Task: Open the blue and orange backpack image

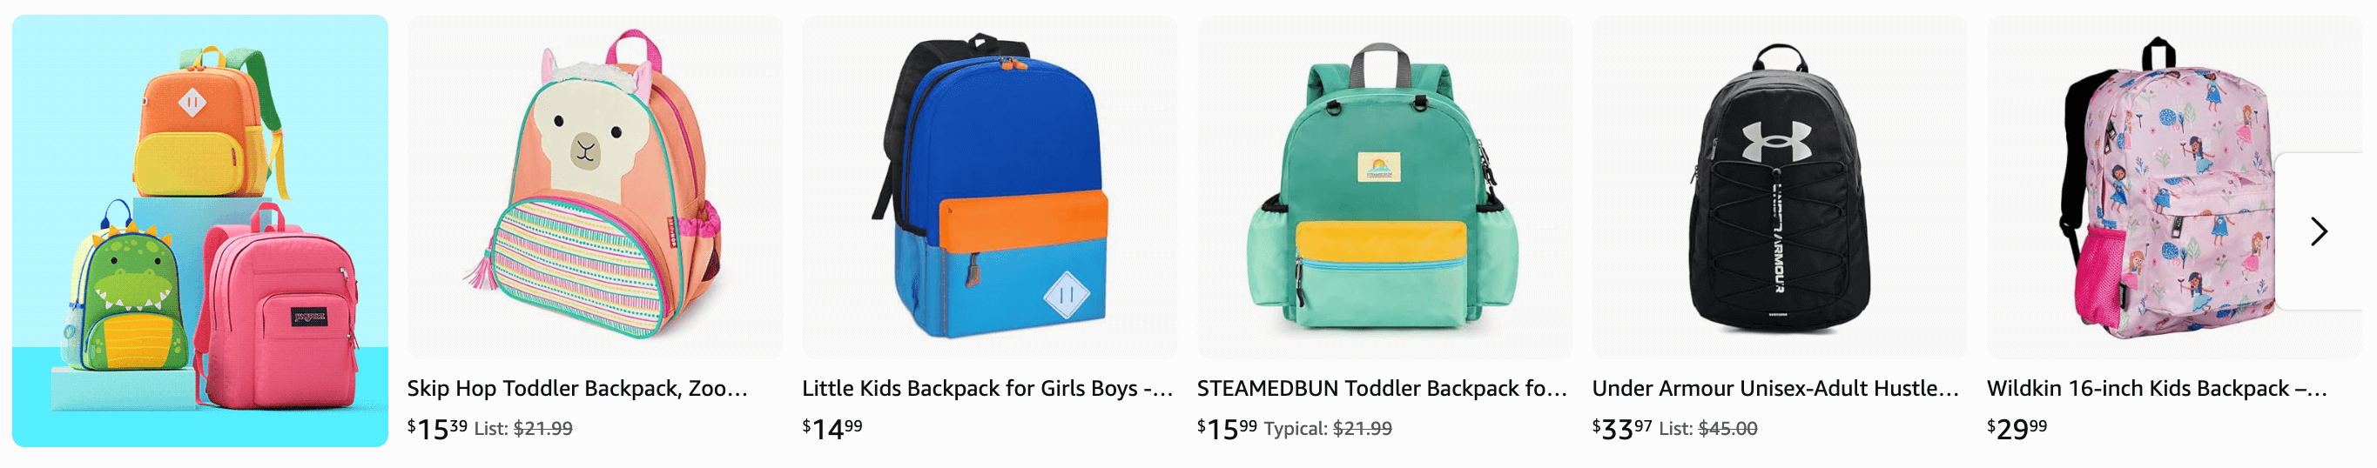Action: point(989,187)
